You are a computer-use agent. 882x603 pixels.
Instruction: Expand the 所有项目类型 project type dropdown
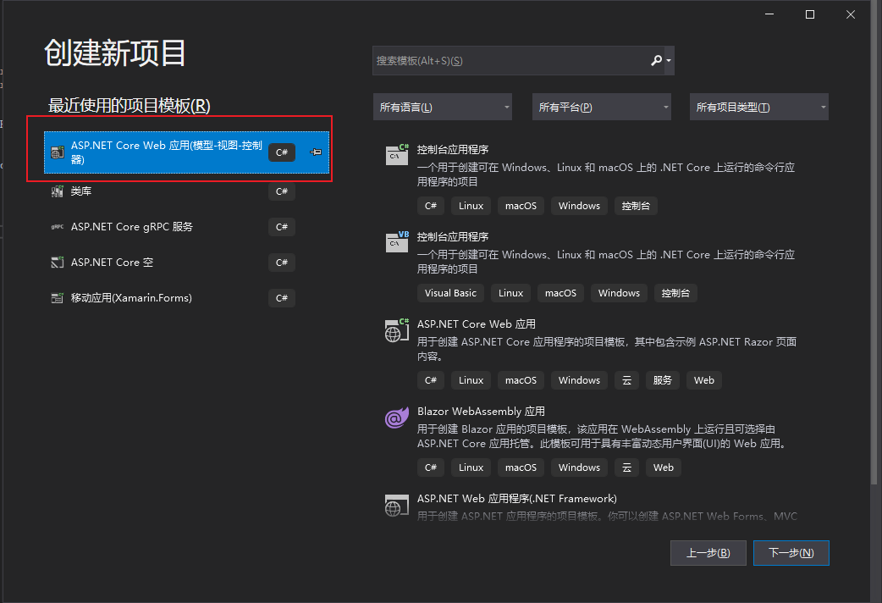(759, 108)
